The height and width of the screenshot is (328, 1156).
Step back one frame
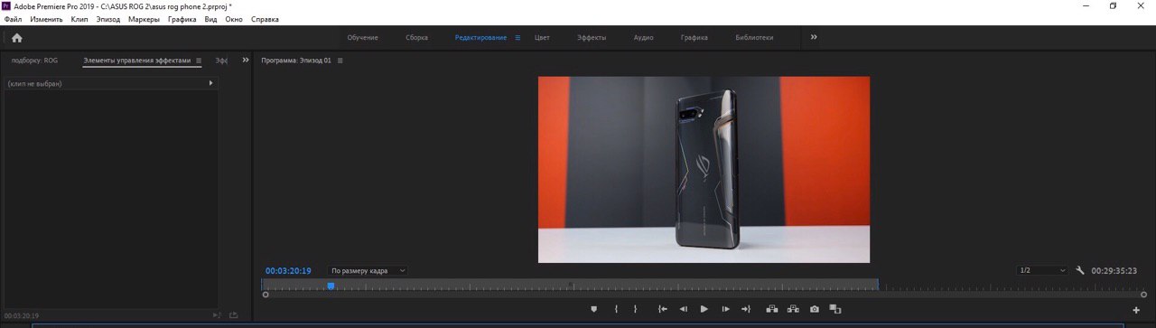pyautogui.click(x=683, y=309)
